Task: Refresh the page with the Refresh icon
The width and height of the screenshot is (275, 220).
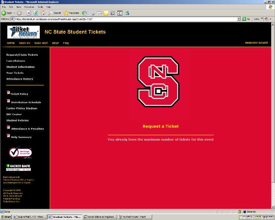Action: [x=36, y=13]
